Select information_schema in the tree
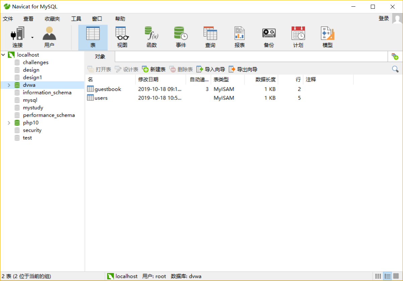 [47, 92]
